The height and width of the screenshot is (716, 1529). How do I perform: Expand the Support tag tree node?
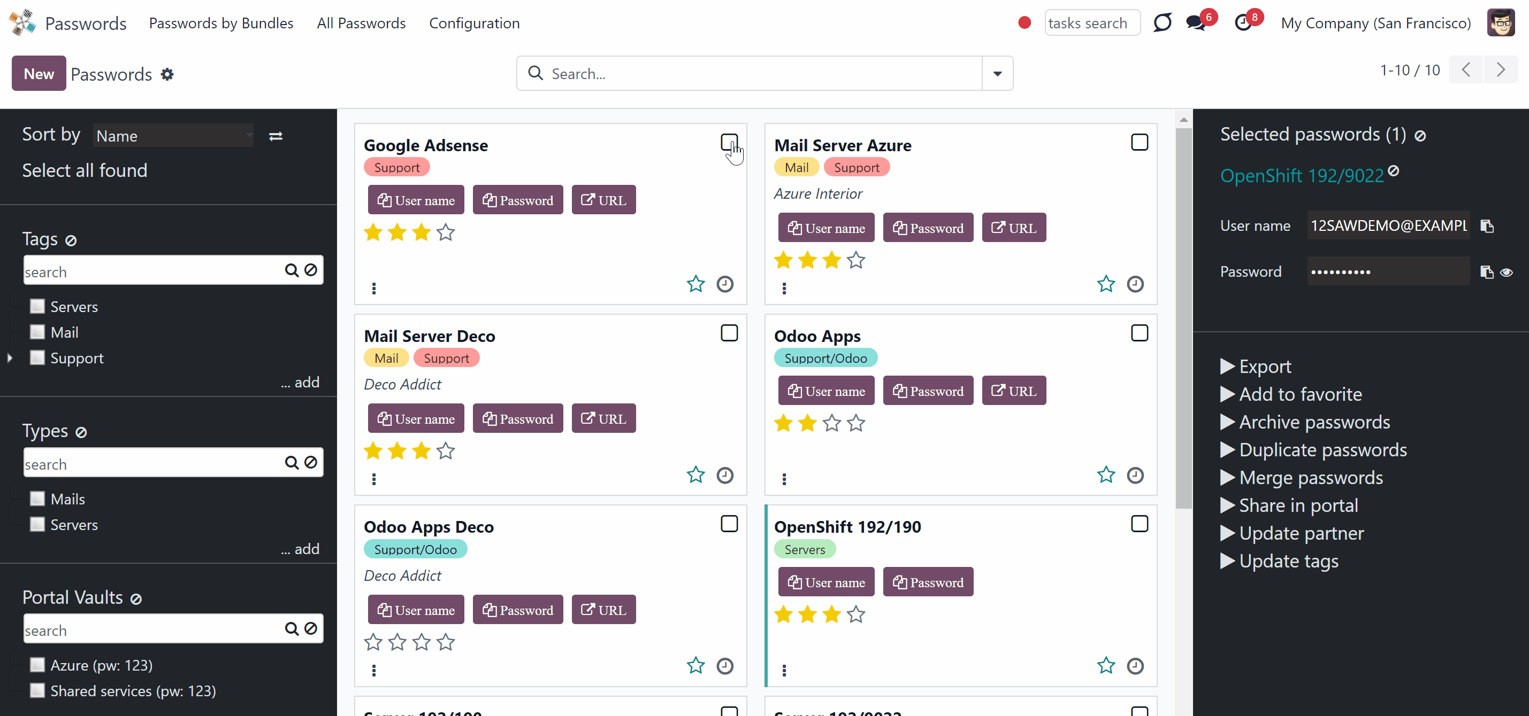(10, 358)
